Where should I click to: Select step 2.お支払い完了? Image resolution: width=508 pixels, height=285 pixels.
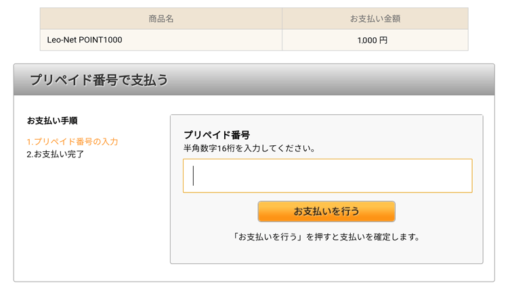click(55, 154)
